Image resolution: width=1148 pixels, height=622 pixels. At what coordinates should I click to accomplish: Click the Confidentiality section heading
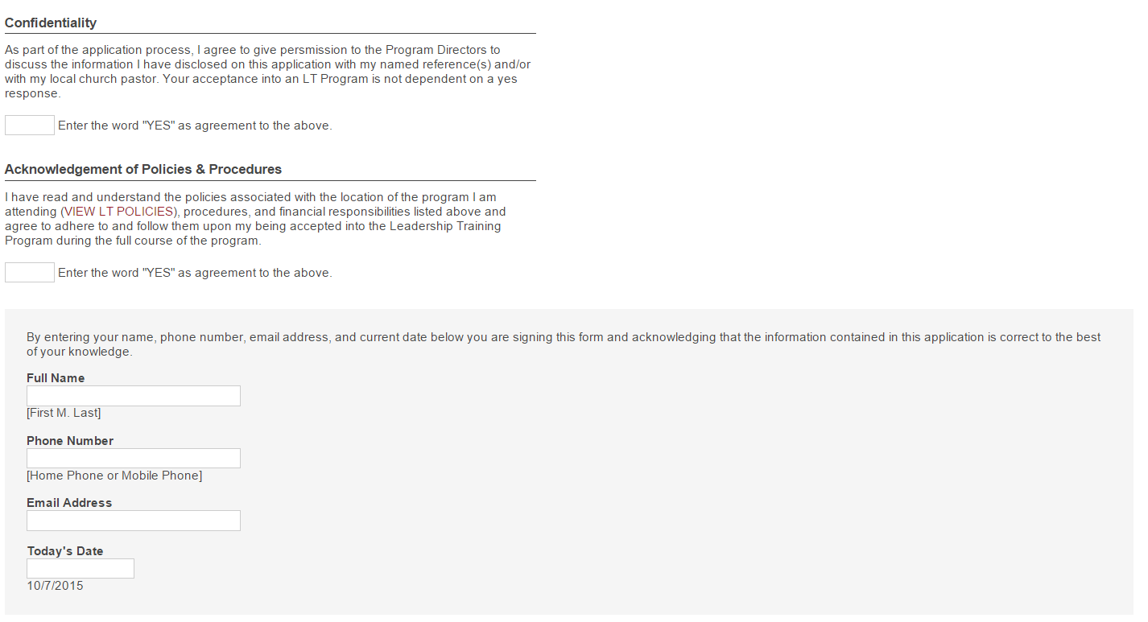click(51, 23)
